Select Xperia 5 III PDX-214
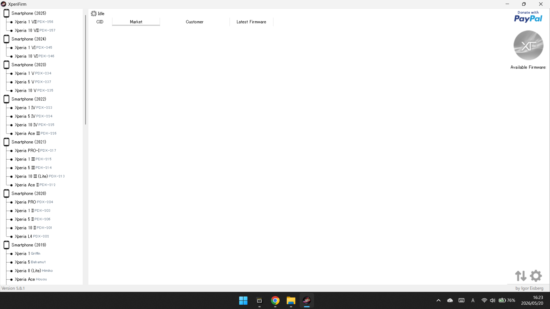The image size is (550, 309). (x=33, y=168)
